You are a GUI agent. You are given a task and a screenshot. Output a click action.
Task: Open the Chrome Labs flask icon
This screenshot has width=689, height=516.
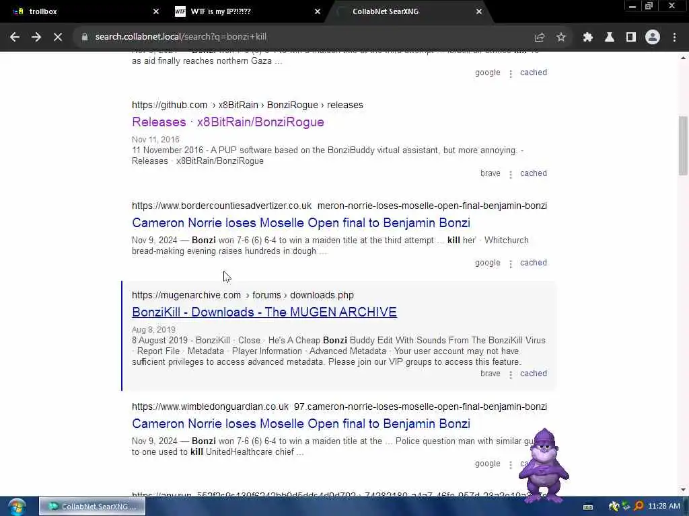(x=610, y=38)
